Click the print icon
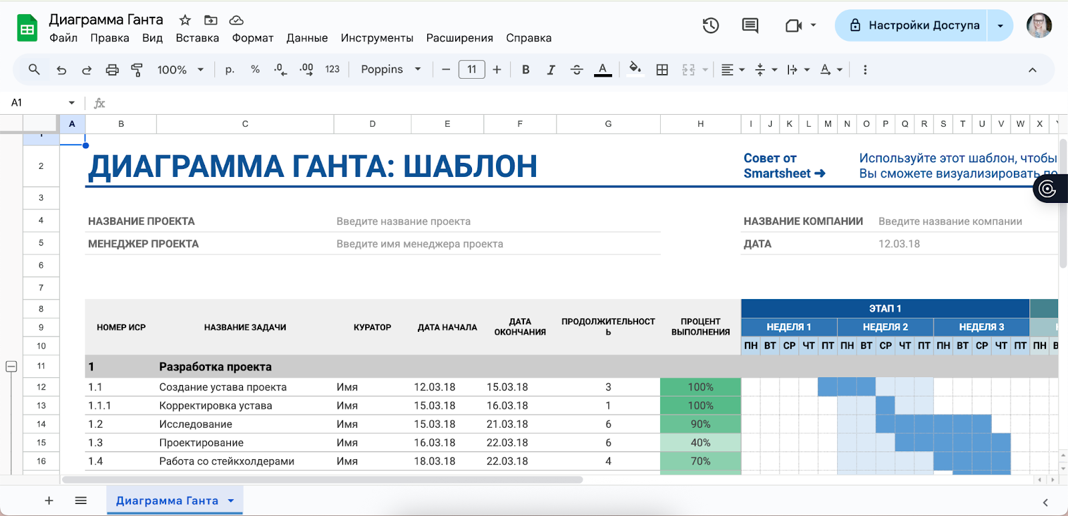 point(112,70)
